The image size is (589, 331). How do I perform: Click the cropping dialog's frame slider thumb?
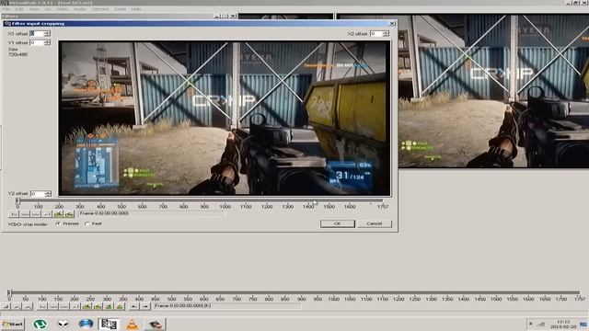pos(17,200)
